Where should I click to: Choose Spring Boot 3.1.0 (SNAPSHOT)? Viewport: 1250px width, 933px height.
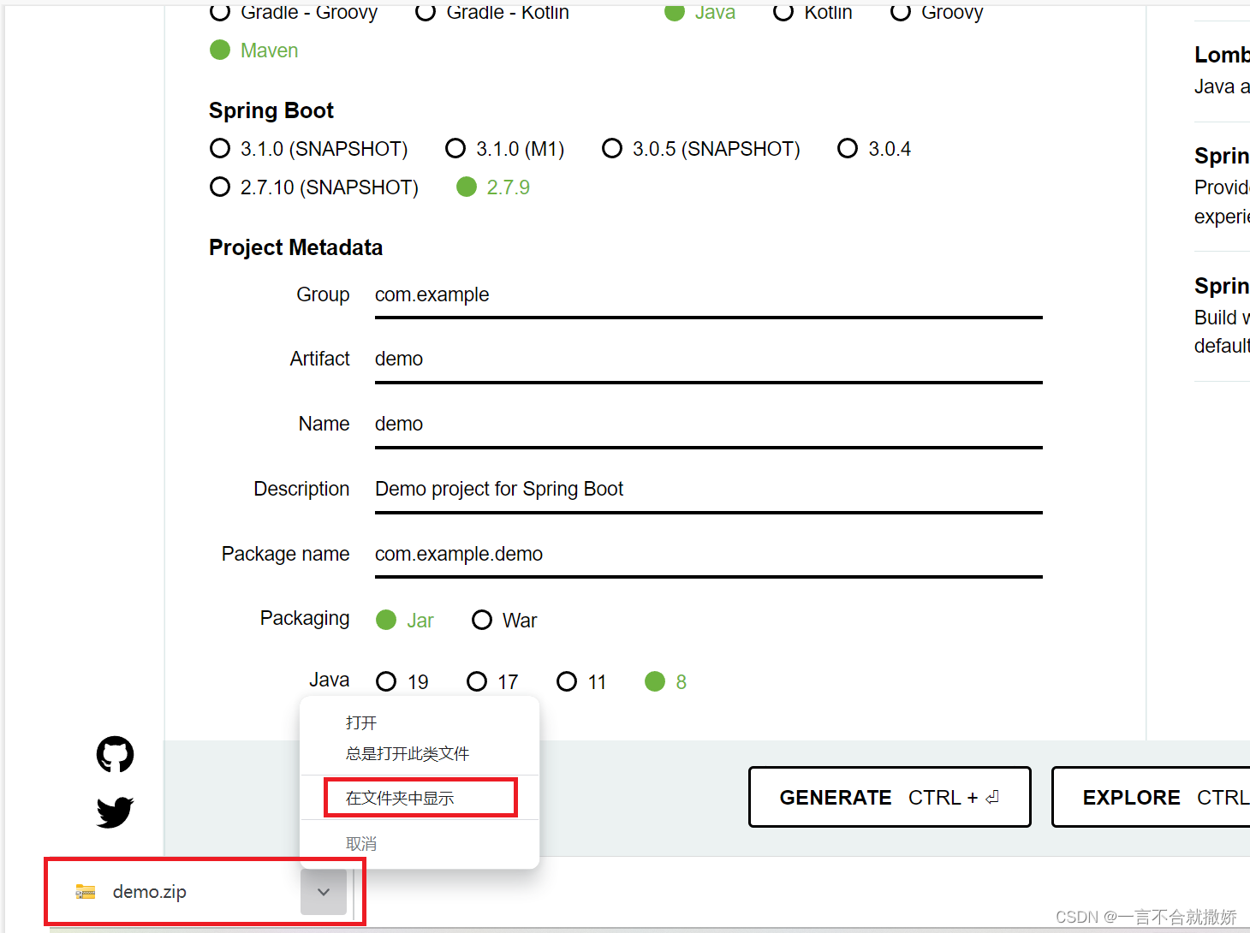pyautogui.click(x=308, y=149)
